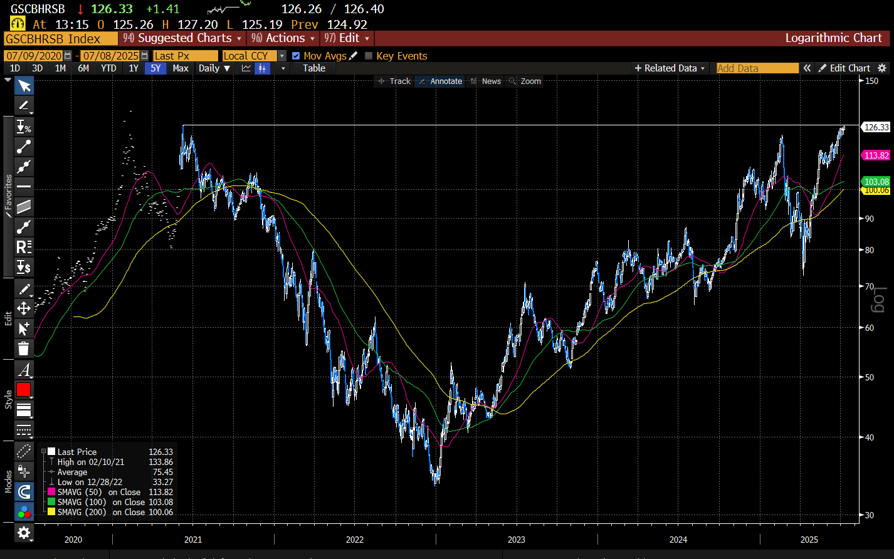Open the Daily periodicity dropdown
The height and width of the screenshot is (559, 894).
(x=214, y=68)
